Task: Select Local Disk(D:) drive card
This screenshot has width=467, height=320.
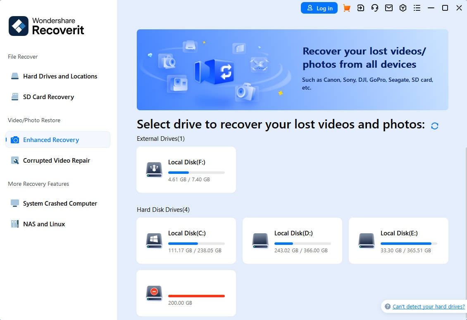Action: [x=292, y=241]
